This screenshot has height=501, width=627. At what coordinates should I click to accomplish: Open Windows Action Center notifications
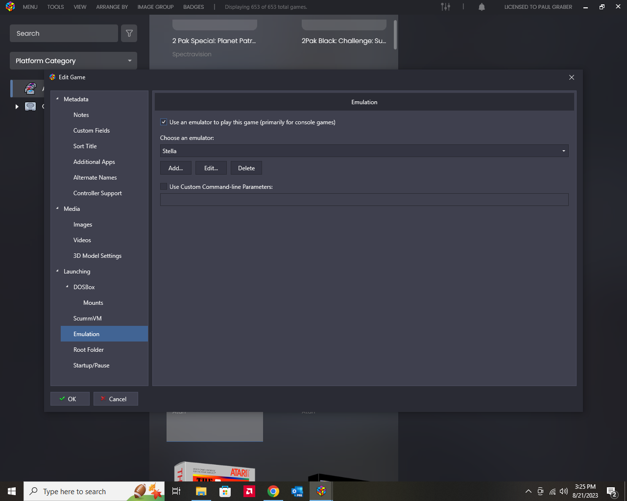tap(612, 491)
